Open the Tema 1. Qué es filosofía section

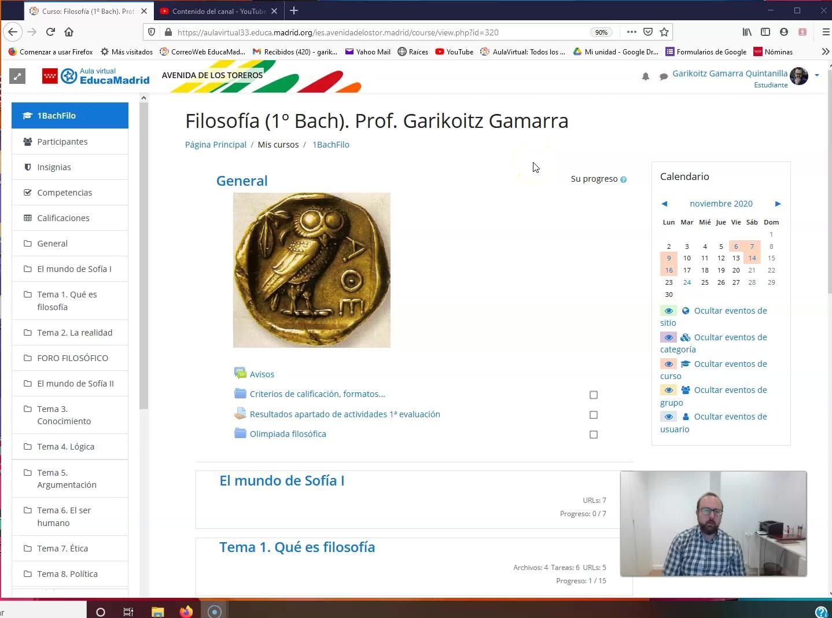[297, 547]
